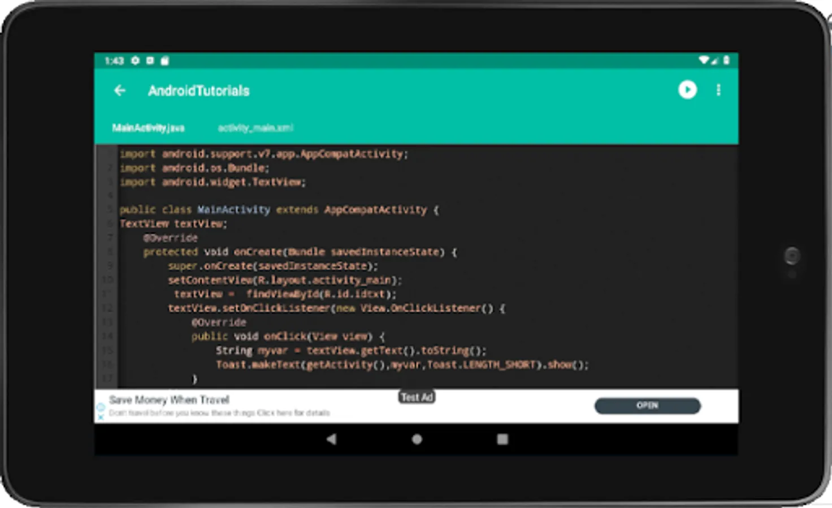The width and height of the screenshot is (832, 508).
Task: Tap the SD card status icon
Action: (164, 60)
